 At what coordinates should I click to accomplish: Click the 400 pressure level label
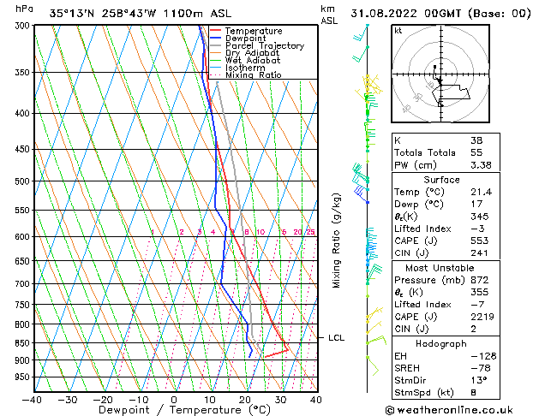(x=24, y=113)
